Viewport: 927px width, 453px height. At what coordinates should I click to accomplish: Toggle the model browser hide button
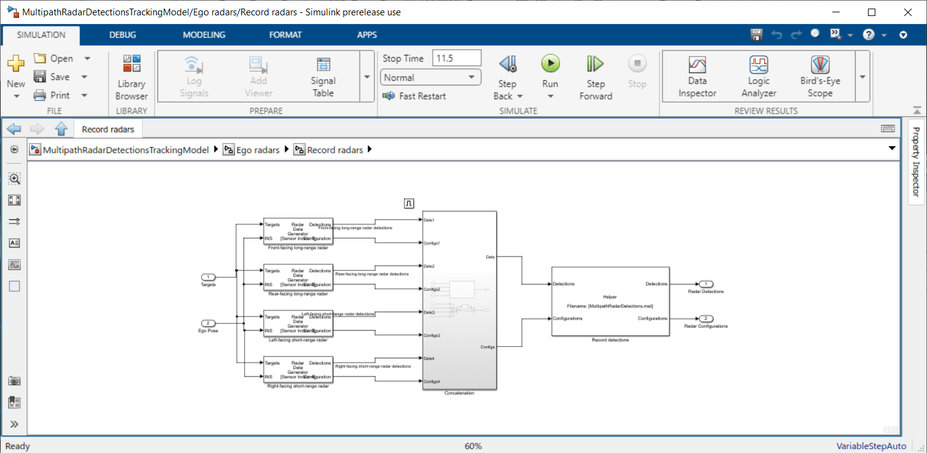(x=15, y=149)
